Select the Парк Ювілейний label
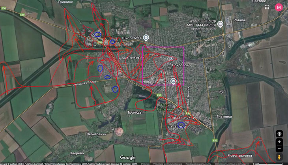Image resolution: width=288 pixels, height=165 pixels. tap(165, 107)
